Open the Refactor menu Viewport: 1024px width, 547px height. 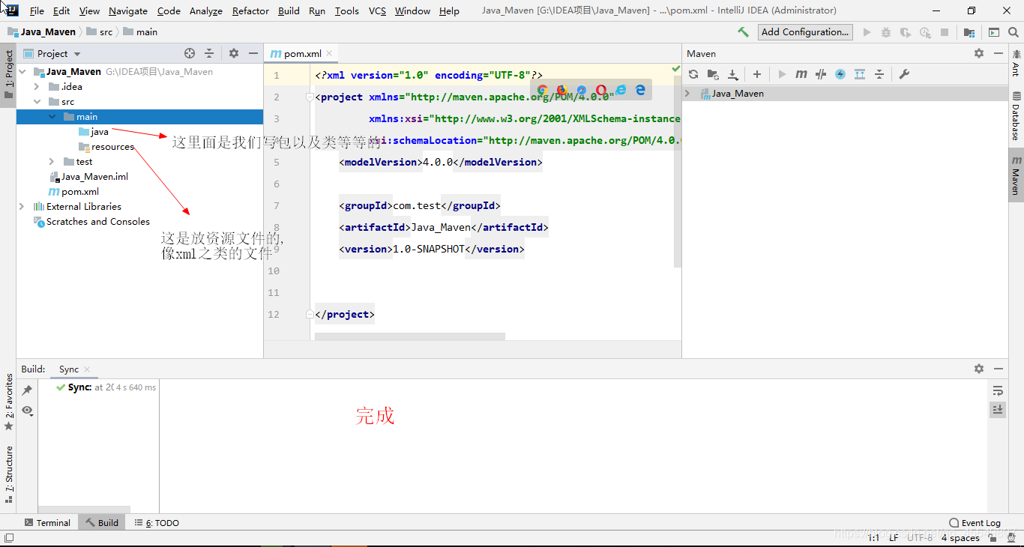pyautogui.click(x=250, y=11)
